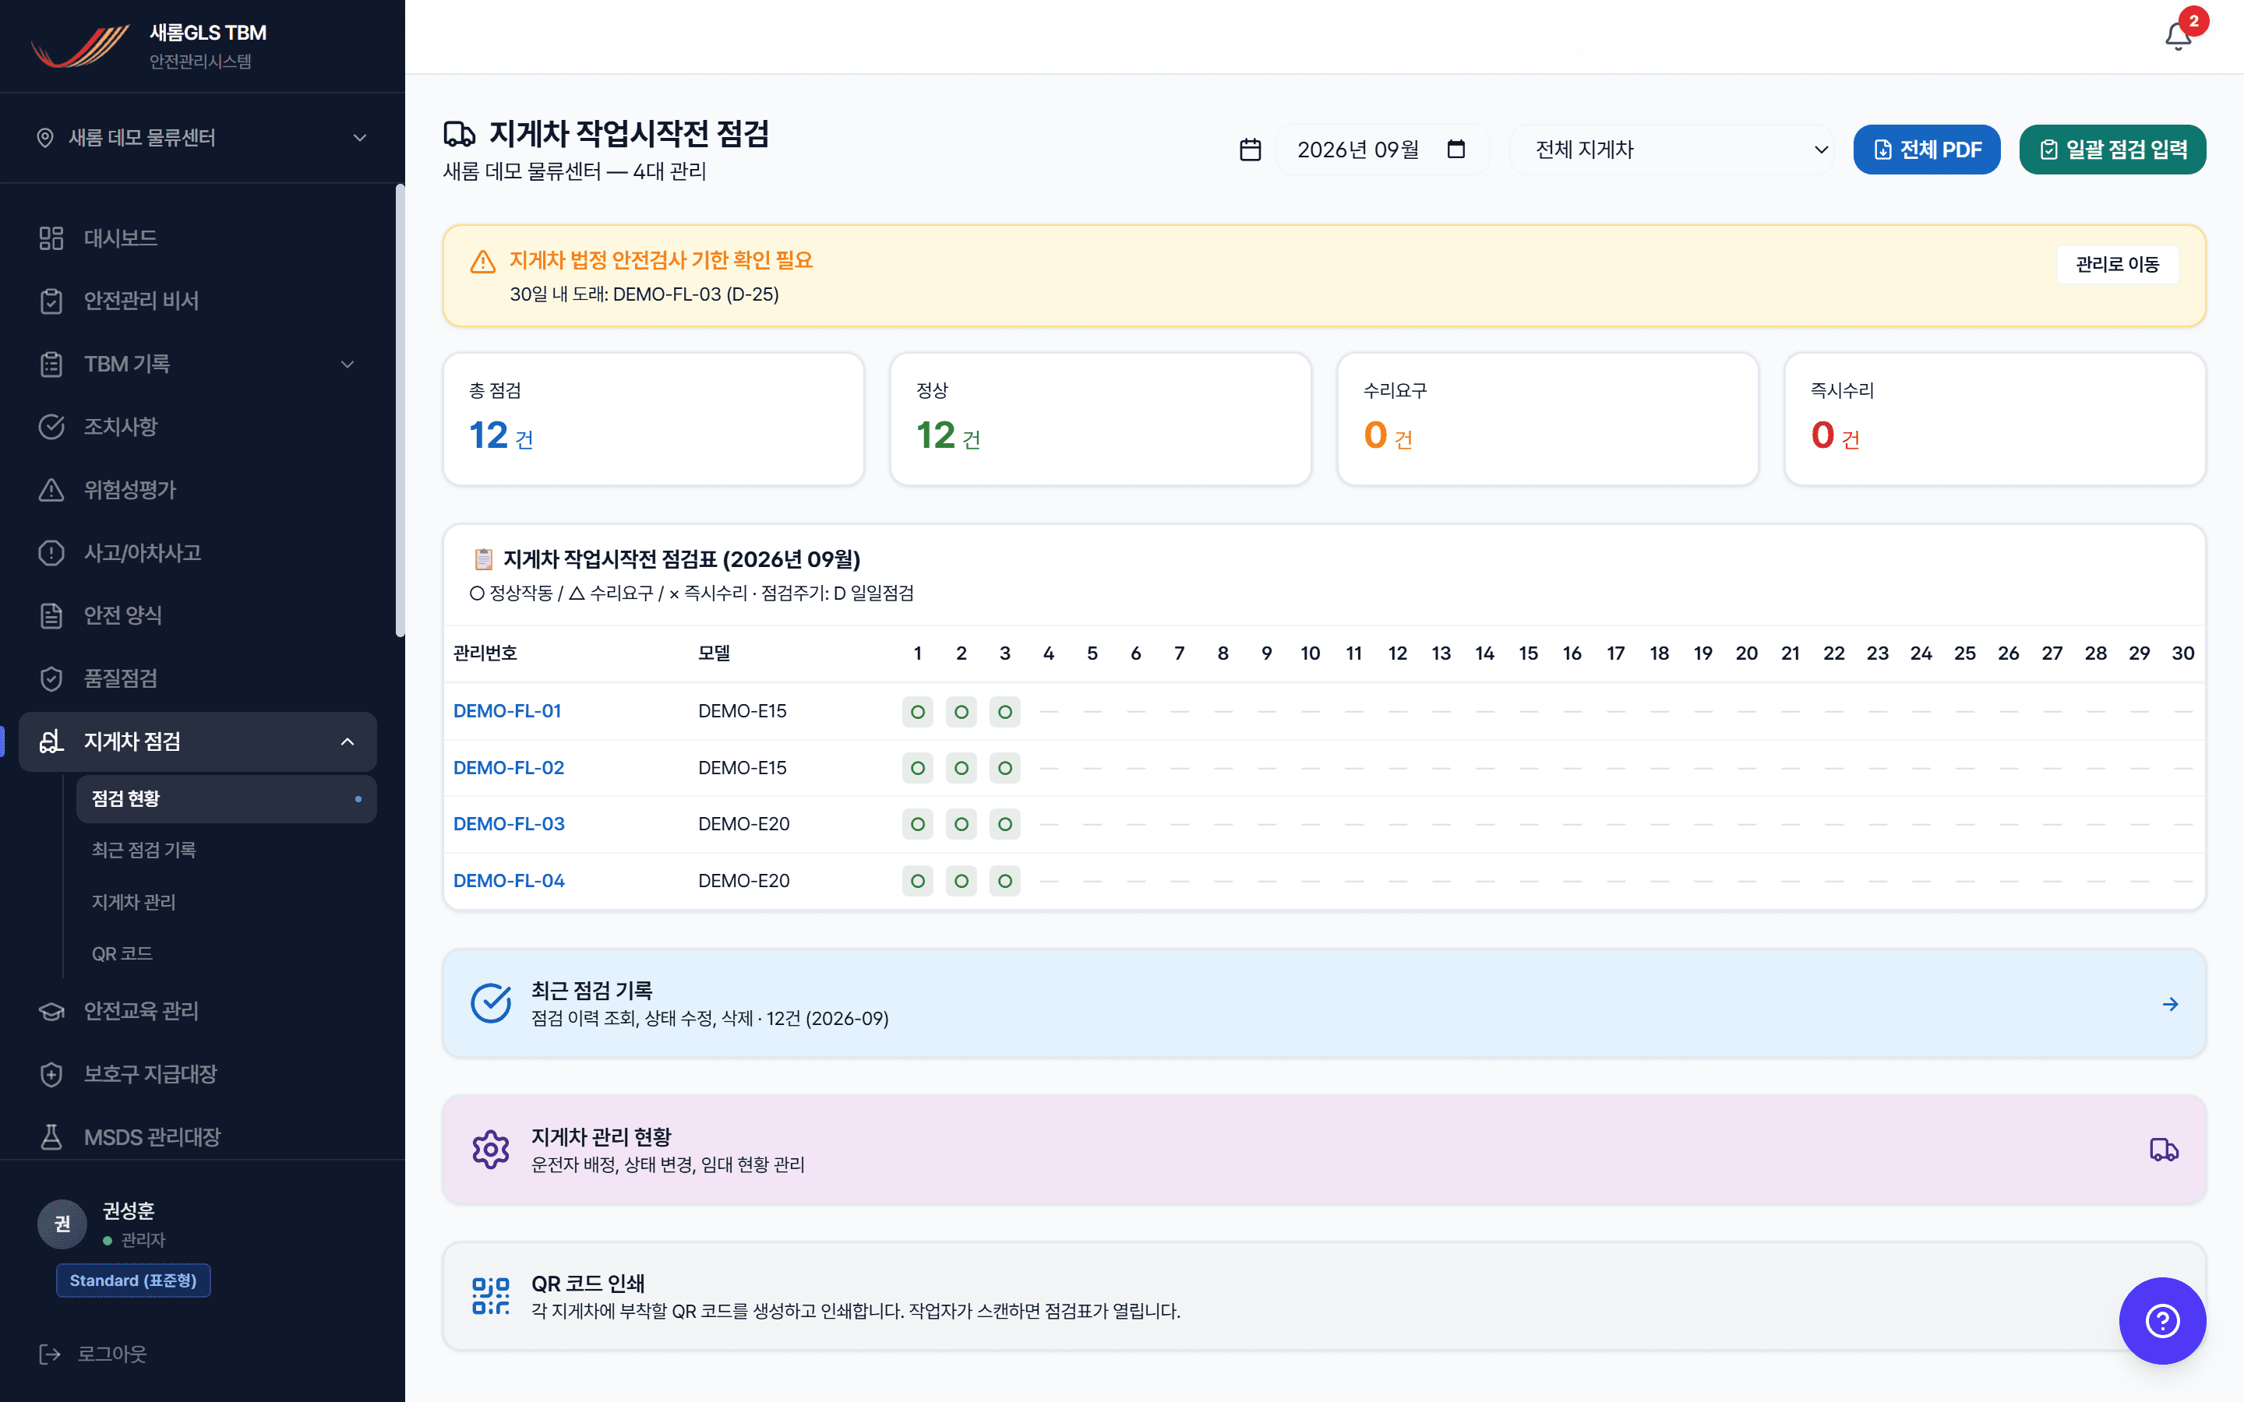Image resolution: width=2244 pixels, height=1402 pixels.
Task: Click the gear icon in 지게차 관리 현황 card
Action: point(491,1149)
